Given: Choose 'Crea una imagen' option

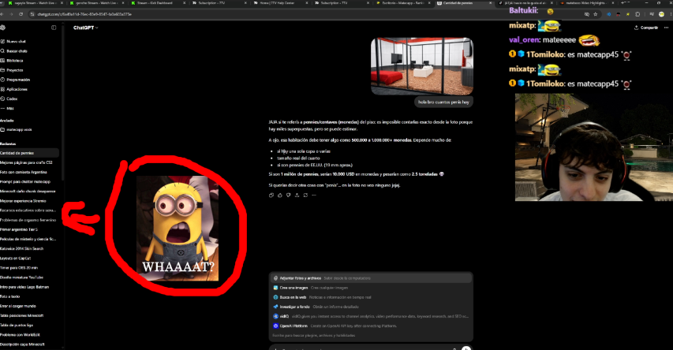Looking at the screenshot, I should click(371, 288).
